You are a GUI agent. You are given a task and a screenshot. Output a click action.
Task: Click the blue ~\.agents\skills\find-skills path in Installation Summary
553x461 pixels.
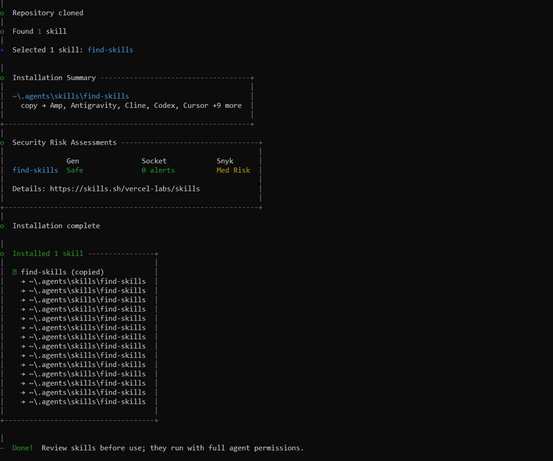tap(71, 96)
